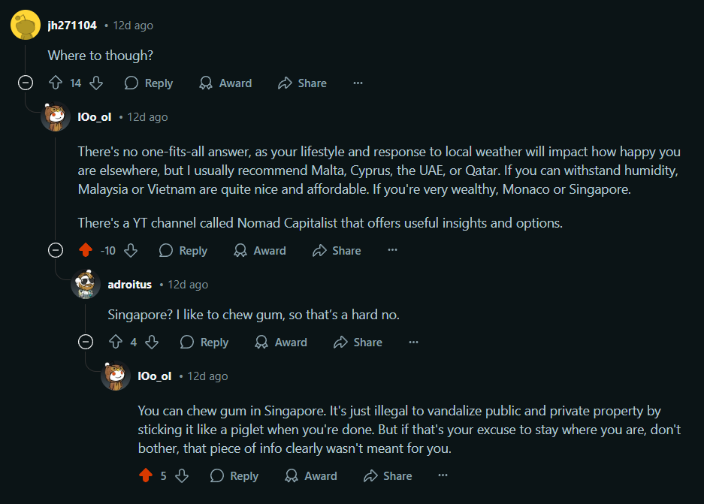The height and width of the screenshot is (504, 704).
Task: Downvote adroitus's chewing gum comment
Action: 152,343
